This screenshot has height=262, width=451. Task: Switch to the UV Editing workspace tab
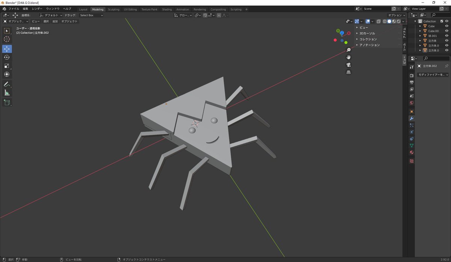coord(130,9)
